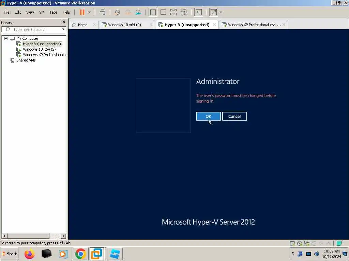The image size is (349, 261).
Task: Click the orange Suspend/Pause VM icon
Action: (x=82, y=12)
